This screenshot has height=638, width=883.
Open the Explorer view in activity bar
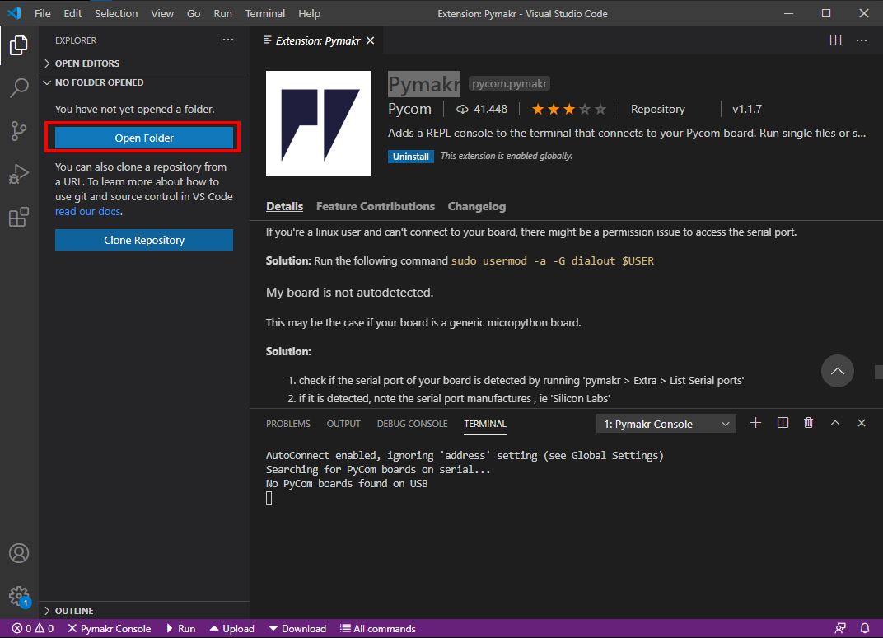tap(19, 45)
